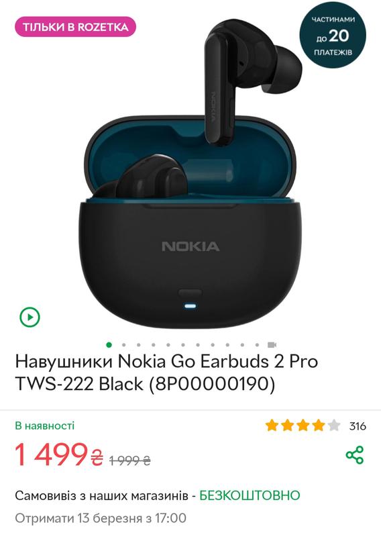Open the 'Частинами до 20 платежів' badge
Viewport: 381px width, 537px height.
tap(333, 35)
